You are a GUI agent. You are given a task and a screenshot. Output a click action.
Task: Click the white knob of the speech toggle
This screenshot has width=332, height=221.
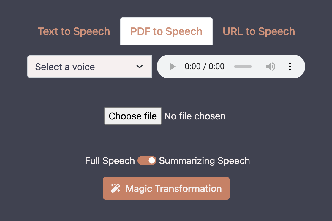pos(152,161)
